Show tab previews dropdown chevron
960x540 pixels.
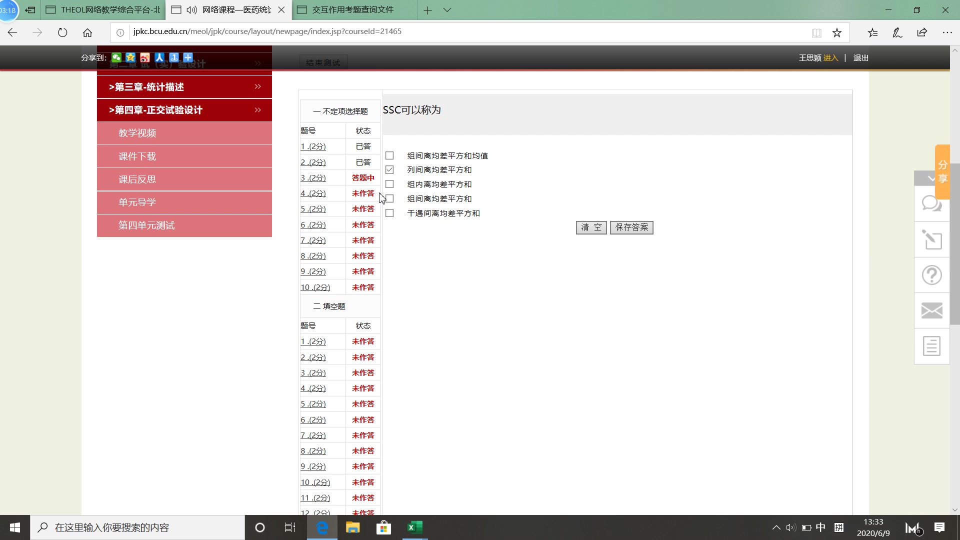447,10
